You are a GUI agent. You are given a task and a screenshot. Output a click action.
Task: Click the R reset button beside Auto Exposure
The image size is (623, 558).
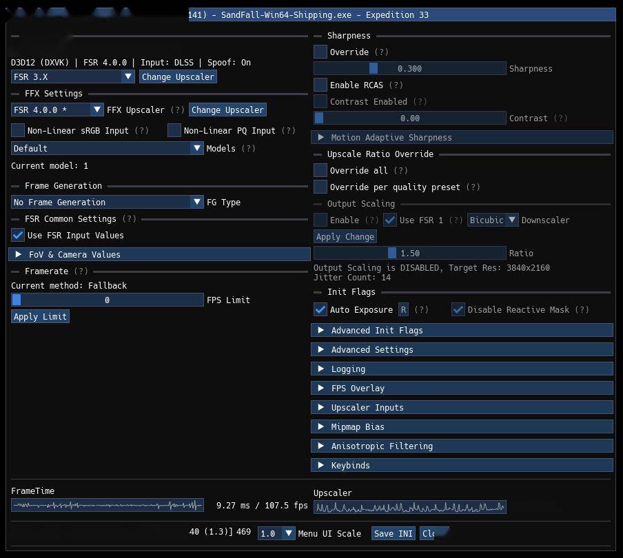(x=403, y=309)
